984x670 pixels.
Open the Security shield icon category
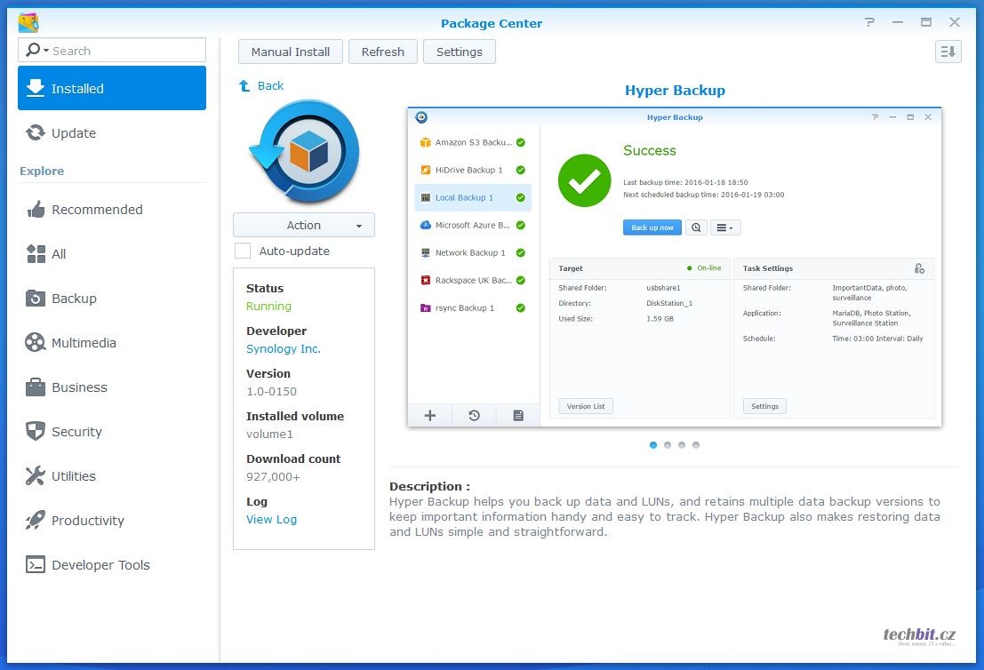tap(36, 432)
